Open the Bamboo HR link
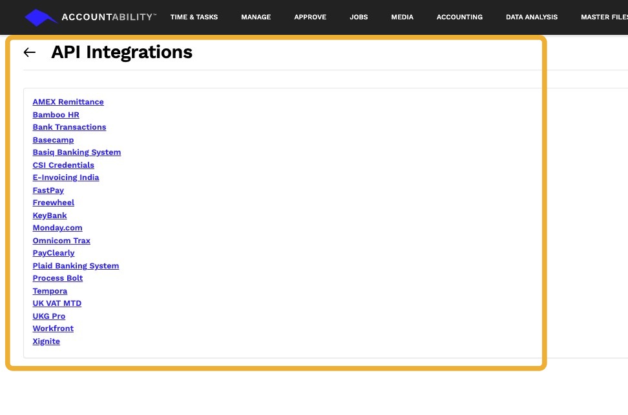The width and height of the screenshot is (628, 415). (56, 115)
